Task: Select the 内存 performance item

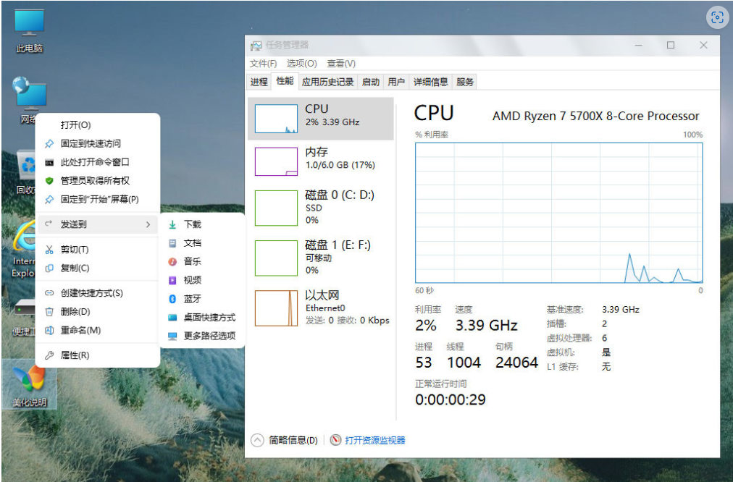Action: [x=321, y=161]
